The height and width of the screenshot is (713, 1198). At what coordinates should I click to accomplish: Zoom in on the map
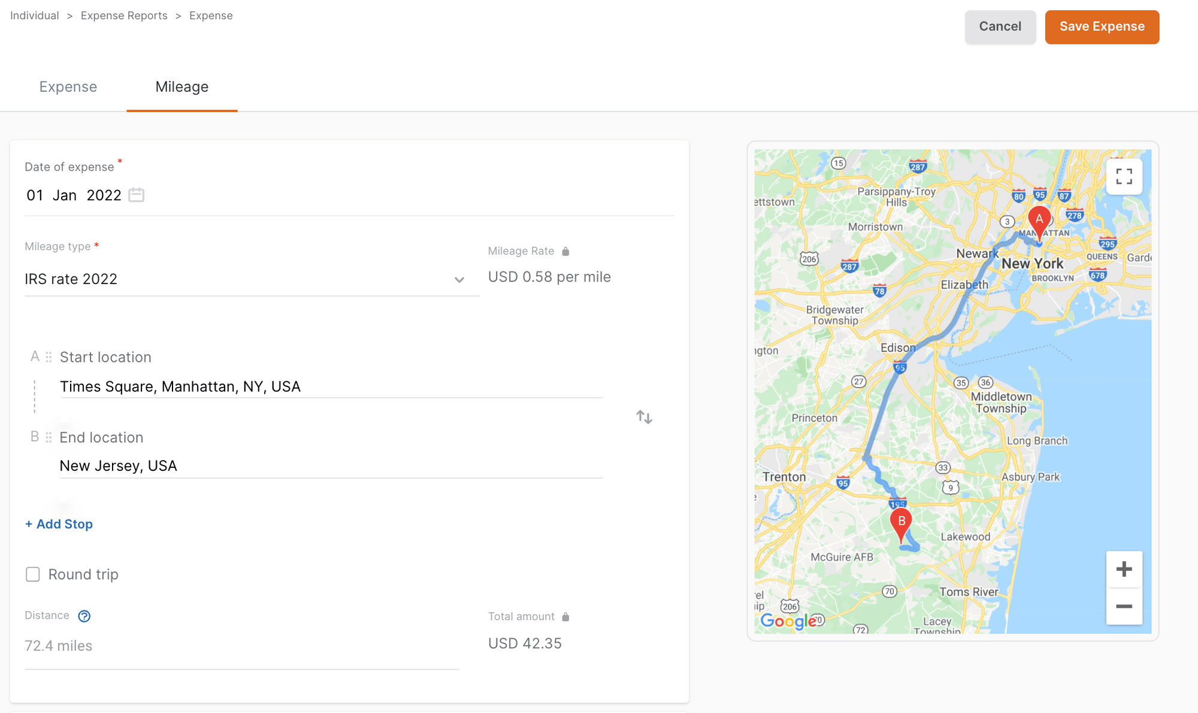coord(1124,569)
